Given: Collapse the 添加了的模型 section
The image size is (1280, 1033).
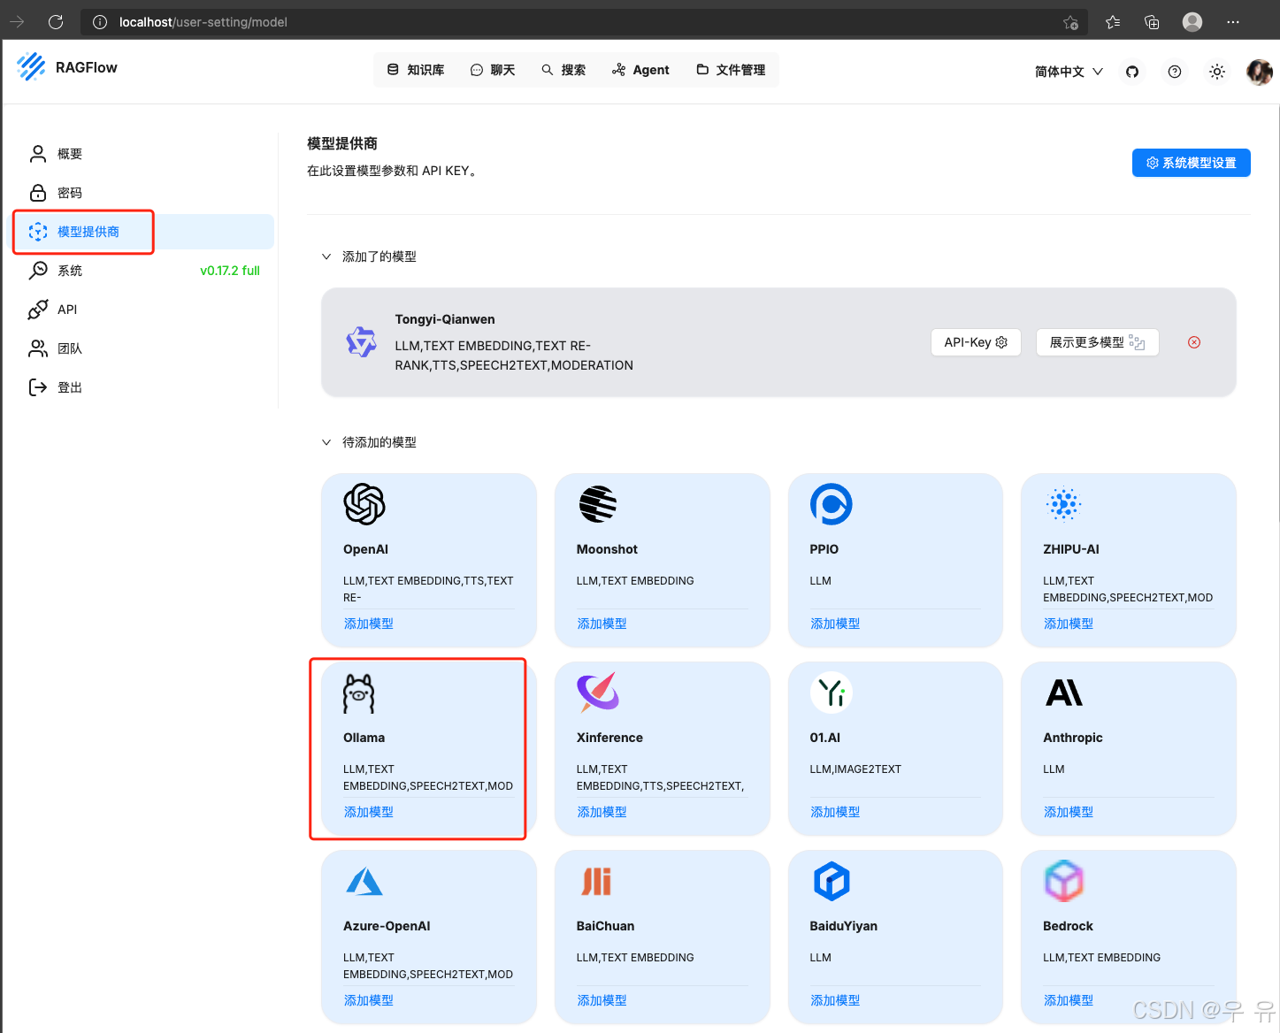Looking at the screenshot, I should coord(326,256).
